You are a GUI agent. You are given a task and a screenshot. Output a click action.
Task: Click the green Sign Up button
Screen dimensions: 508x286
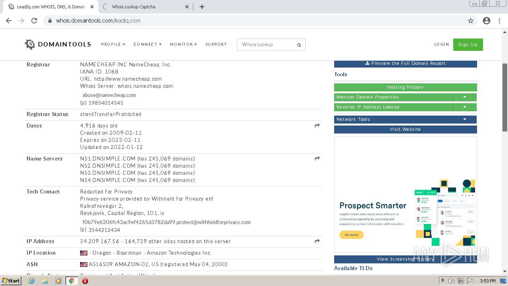click(x=468, y=44)
